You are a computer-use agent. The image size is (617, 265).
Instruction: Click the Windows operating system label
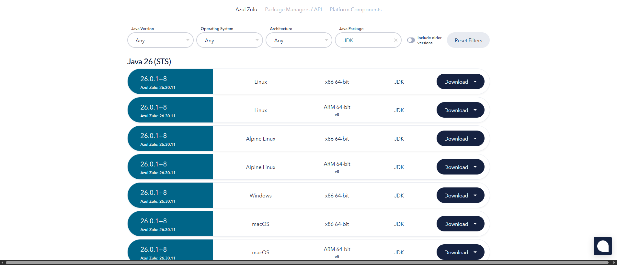coord(261,196)
